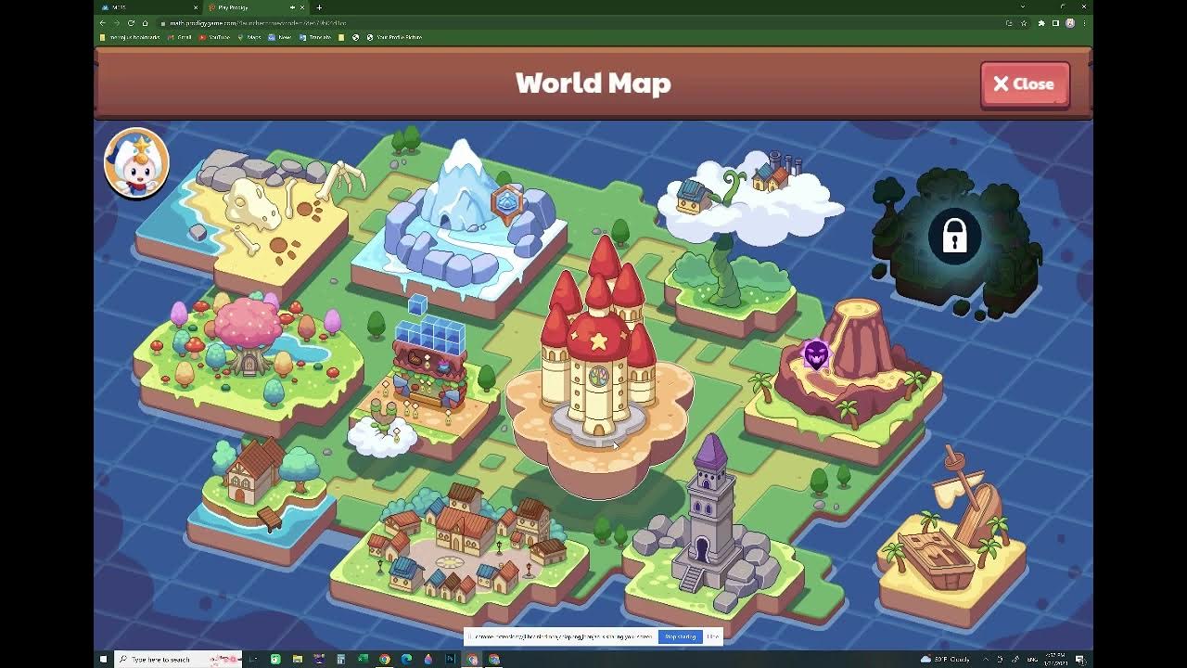Open the File Explorer taskbar icon

297,659
